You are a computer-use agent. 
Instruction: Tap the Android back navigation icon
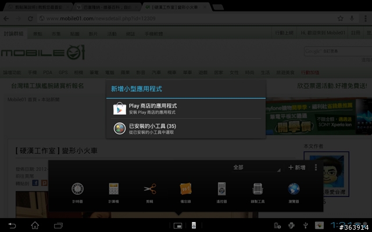click(12, 226)
